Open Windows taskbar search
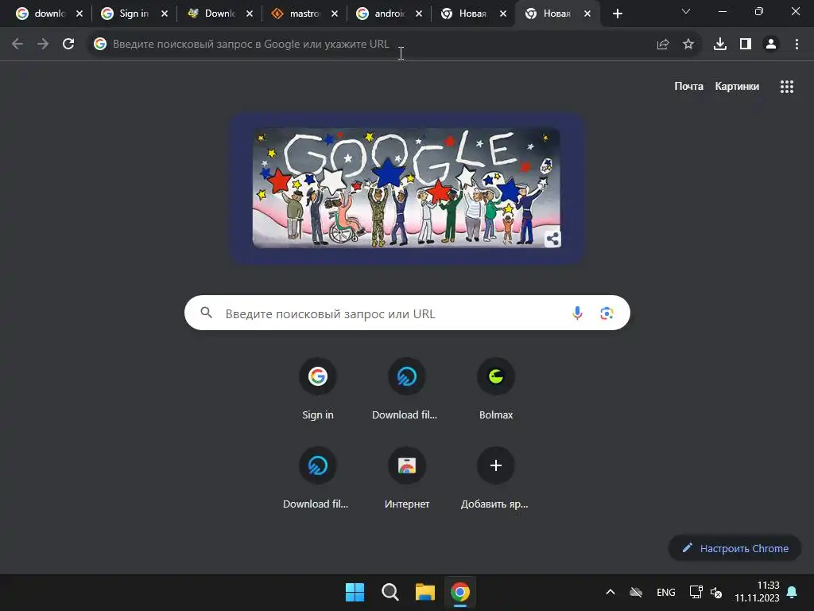This screenshot has height=611, width=814. 390,592
